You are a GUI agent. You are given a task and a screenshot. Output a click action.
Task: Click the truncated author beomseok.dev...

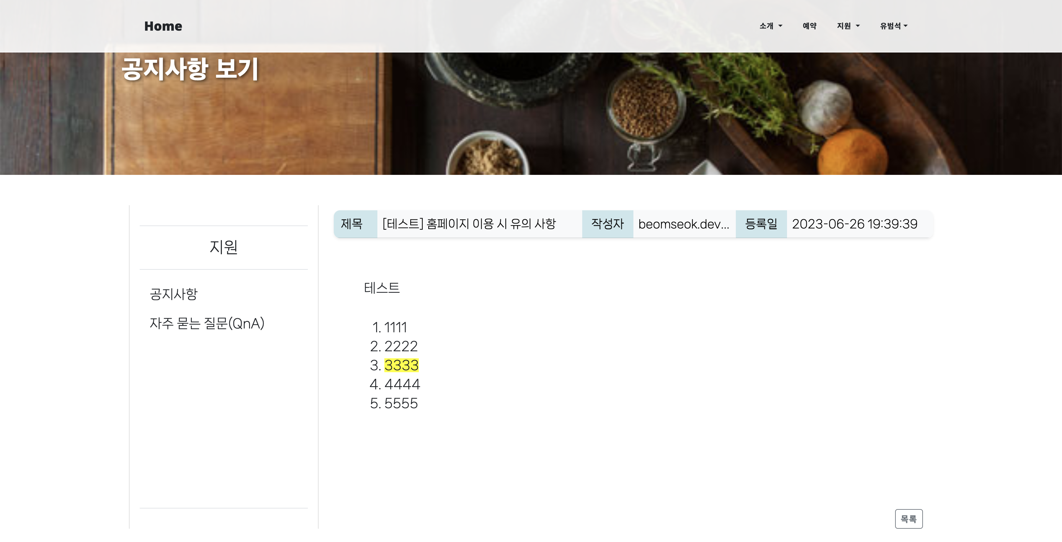tap(684, 224)
